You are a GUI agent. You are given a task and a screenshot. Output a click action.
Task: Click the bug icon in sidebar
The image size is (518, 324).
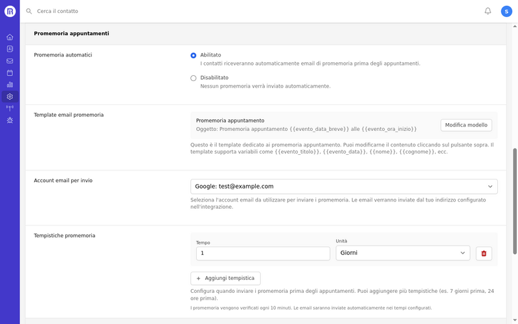pos(10,120)
